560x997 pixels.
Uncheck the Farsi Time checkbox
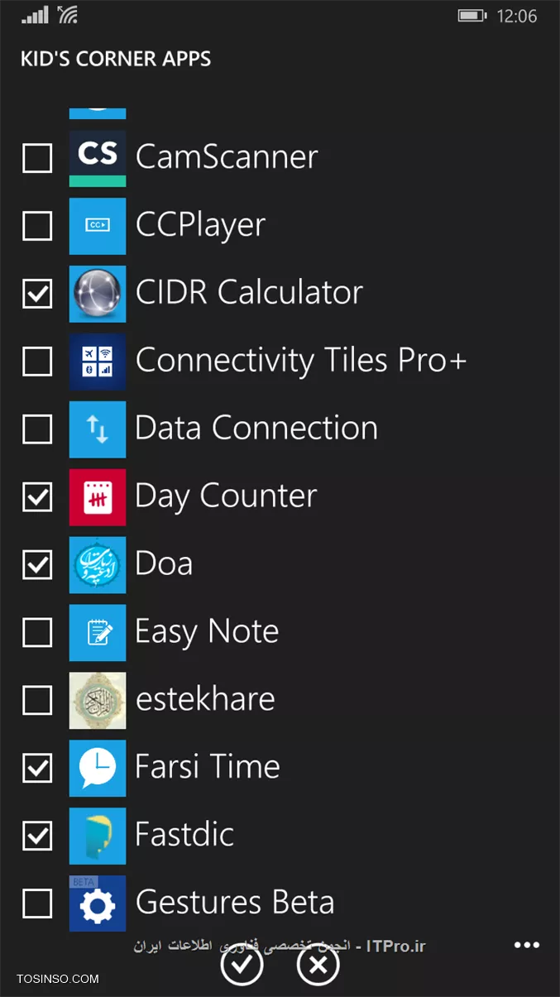coord(37,768)
